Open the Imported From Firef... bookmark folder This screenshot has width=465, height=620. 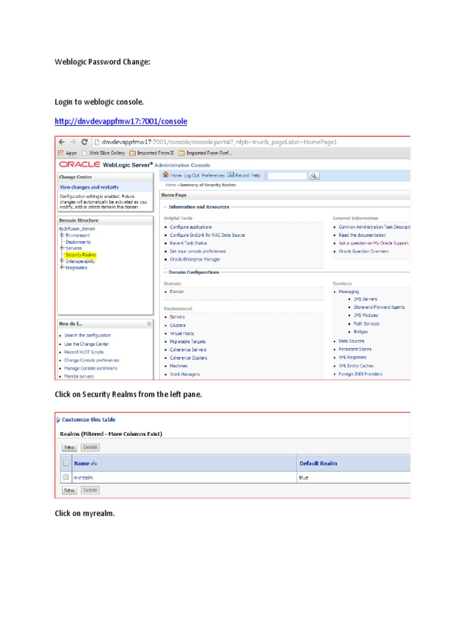[x=205, y=153]
